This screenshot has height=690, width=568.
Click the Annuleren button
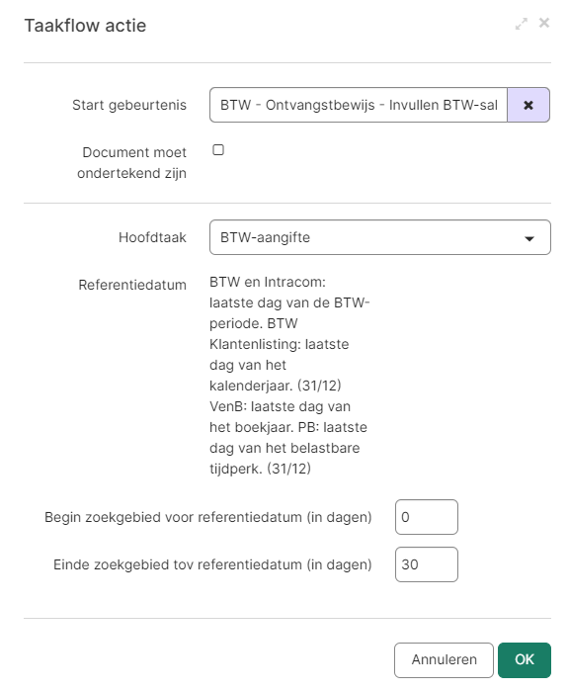(444, 660)
